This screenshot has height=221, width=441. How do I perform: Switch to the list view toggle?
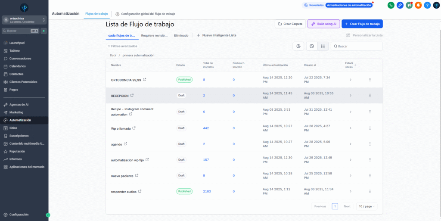[x=323, y=46]
